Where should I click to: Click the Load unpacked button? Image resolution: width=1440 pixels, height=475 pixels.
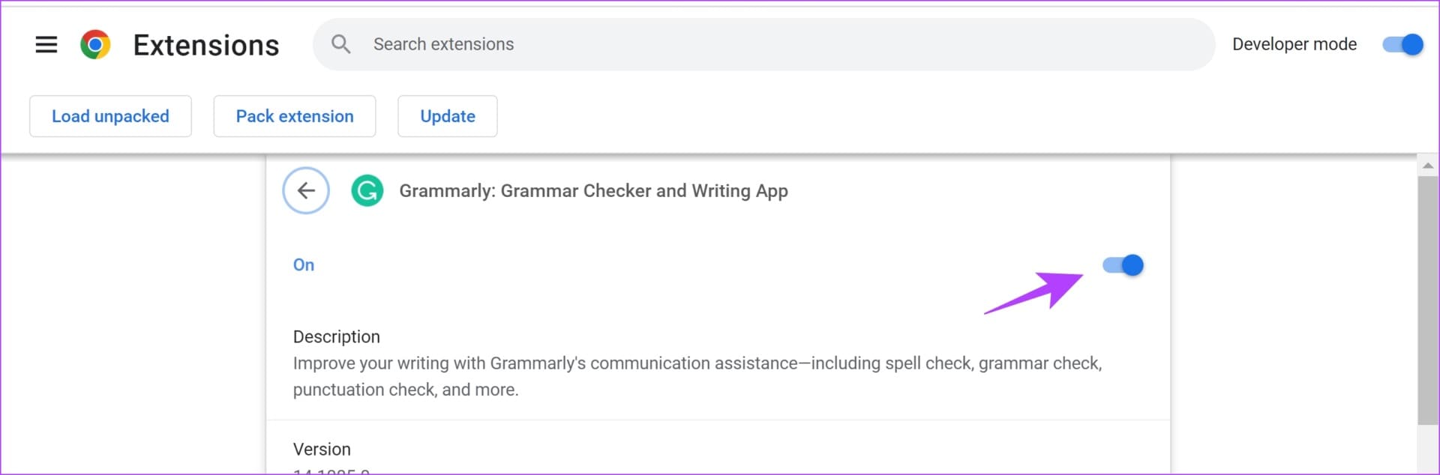(110, 116)
